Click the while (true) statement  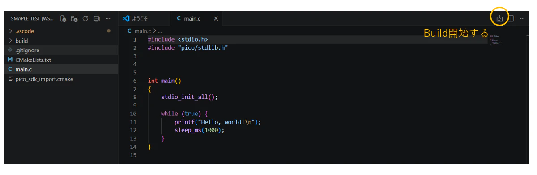184,114
